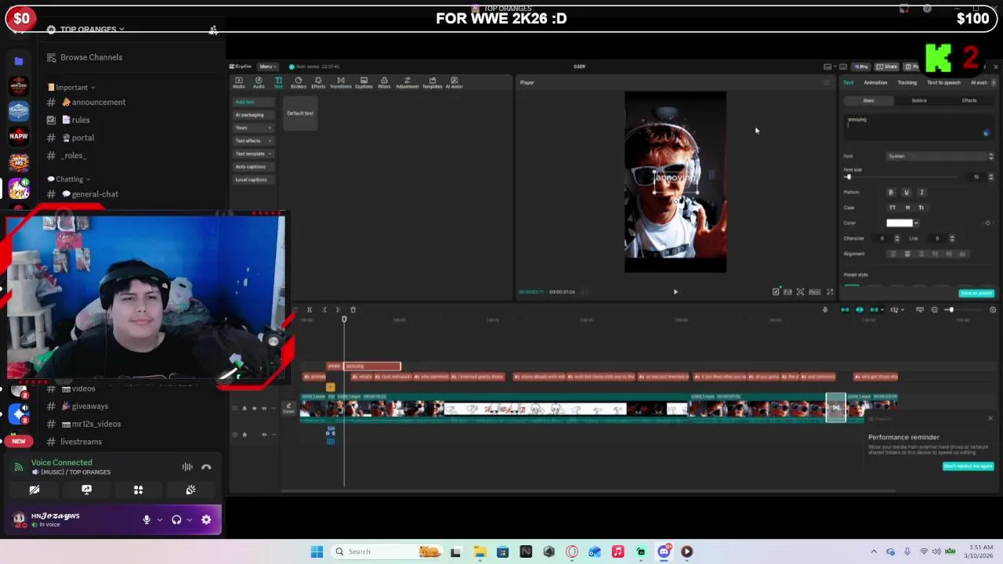Image resolution: width=1003 pixels, height=564 pixels.
Task: Open the Audio panel in CapCut
Action: [x=259, y=82]
